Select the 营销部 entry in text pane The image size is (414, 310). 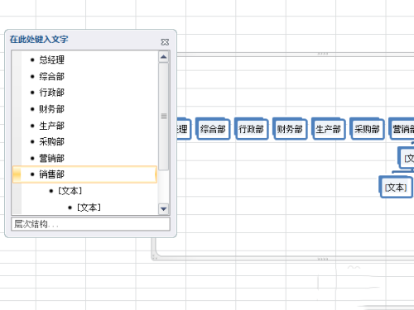coord(51,159)
